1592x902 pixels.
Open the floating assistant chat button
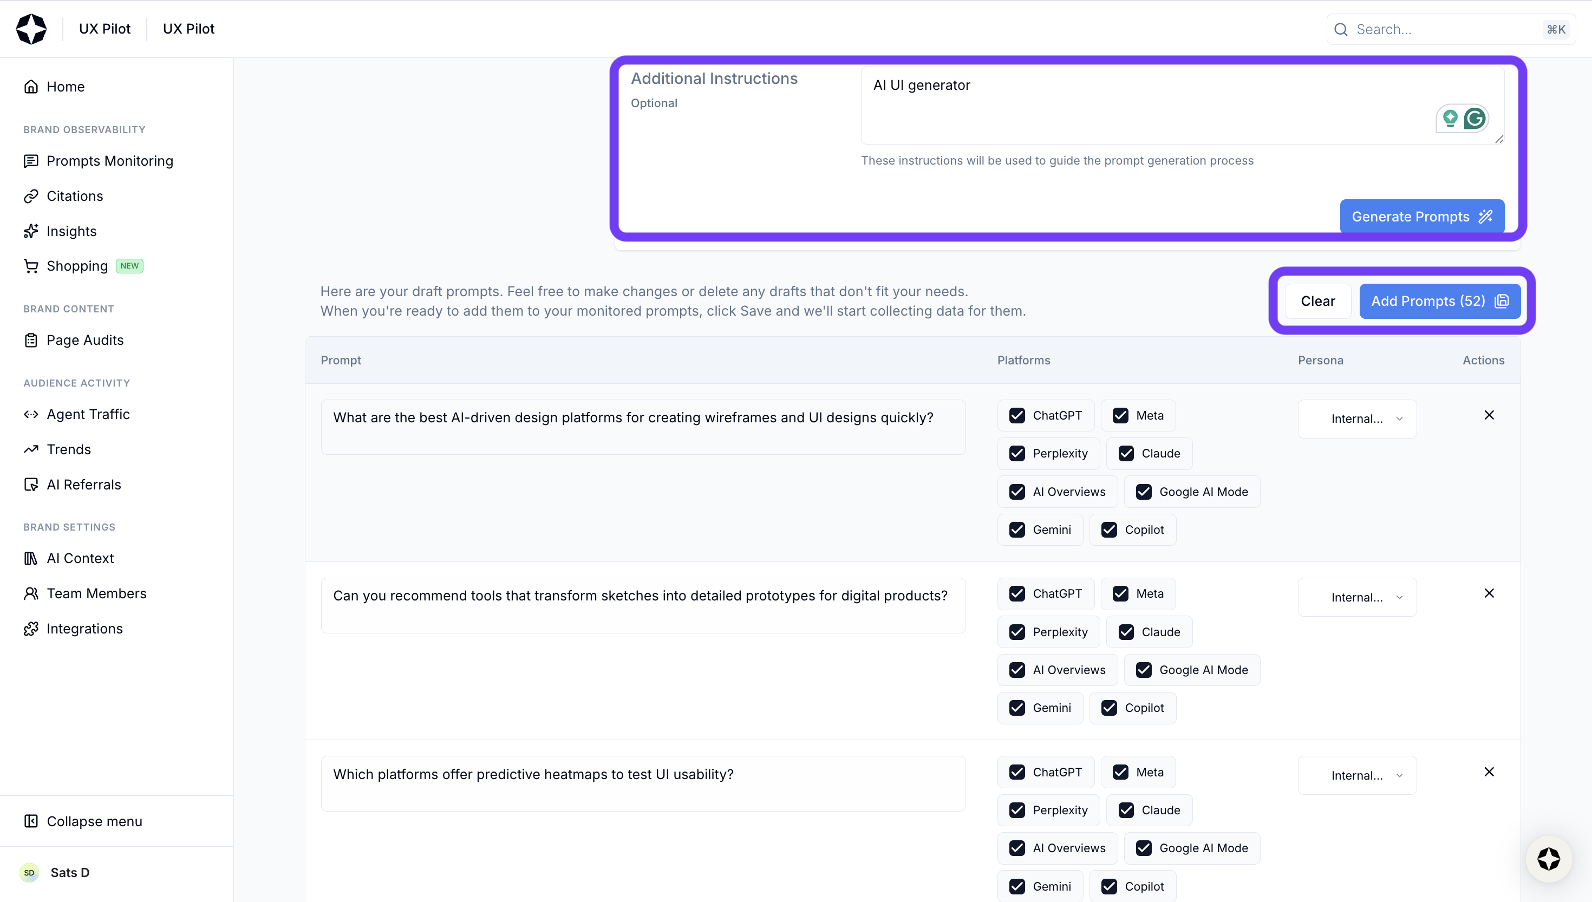coord(1548,859)
